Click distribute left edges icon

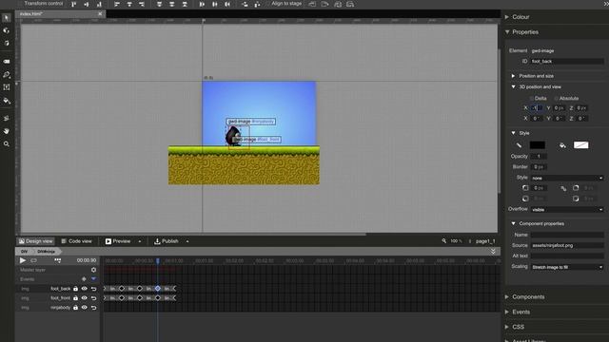[x=202, y=4]
